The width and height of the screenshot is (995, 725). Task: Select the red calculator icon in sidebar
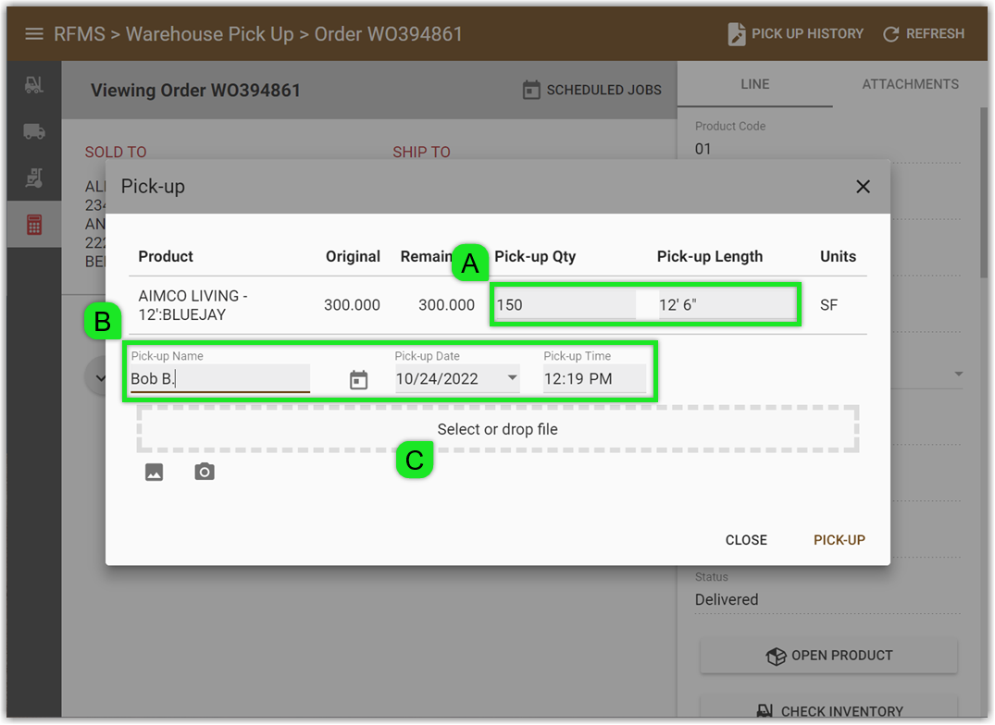click(34, 223)
